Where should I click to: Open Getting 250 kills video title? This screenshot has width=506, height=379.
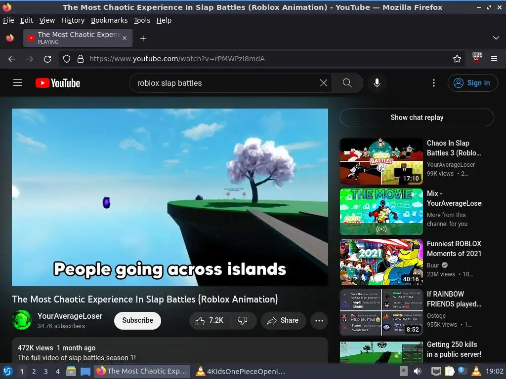(454, 349)
